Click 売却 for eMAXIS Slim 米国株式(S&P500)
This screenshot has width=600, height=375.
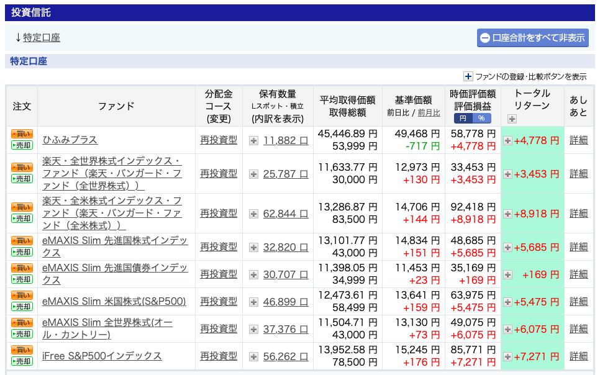(22, 307)
